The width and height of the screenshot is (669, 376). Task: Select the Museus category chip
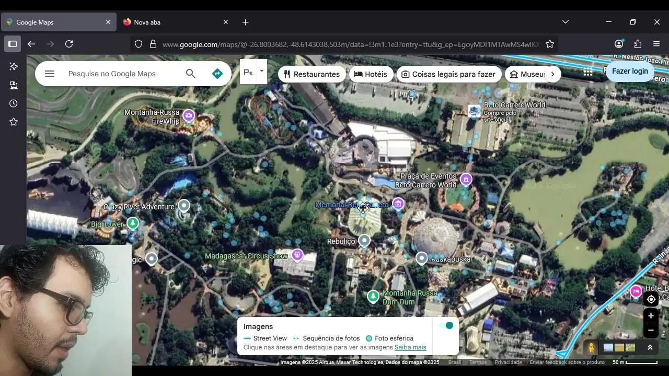pyautogui.click(x=528, y=74)
